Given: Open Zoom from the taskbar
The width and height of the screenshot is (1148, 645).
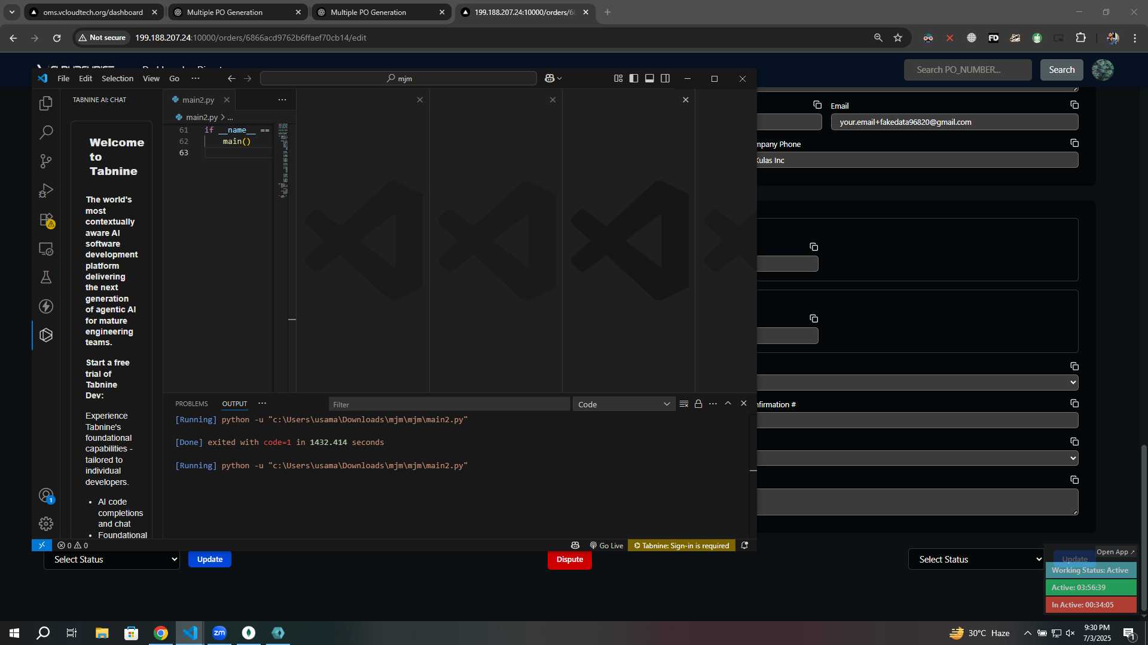Looking at the screenshot, I should 219,633.
